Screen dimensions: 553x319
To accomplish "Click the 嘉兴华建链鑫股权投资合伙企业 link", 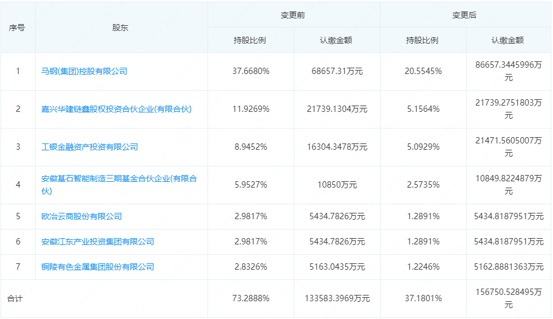I will (x=116, y=109).
